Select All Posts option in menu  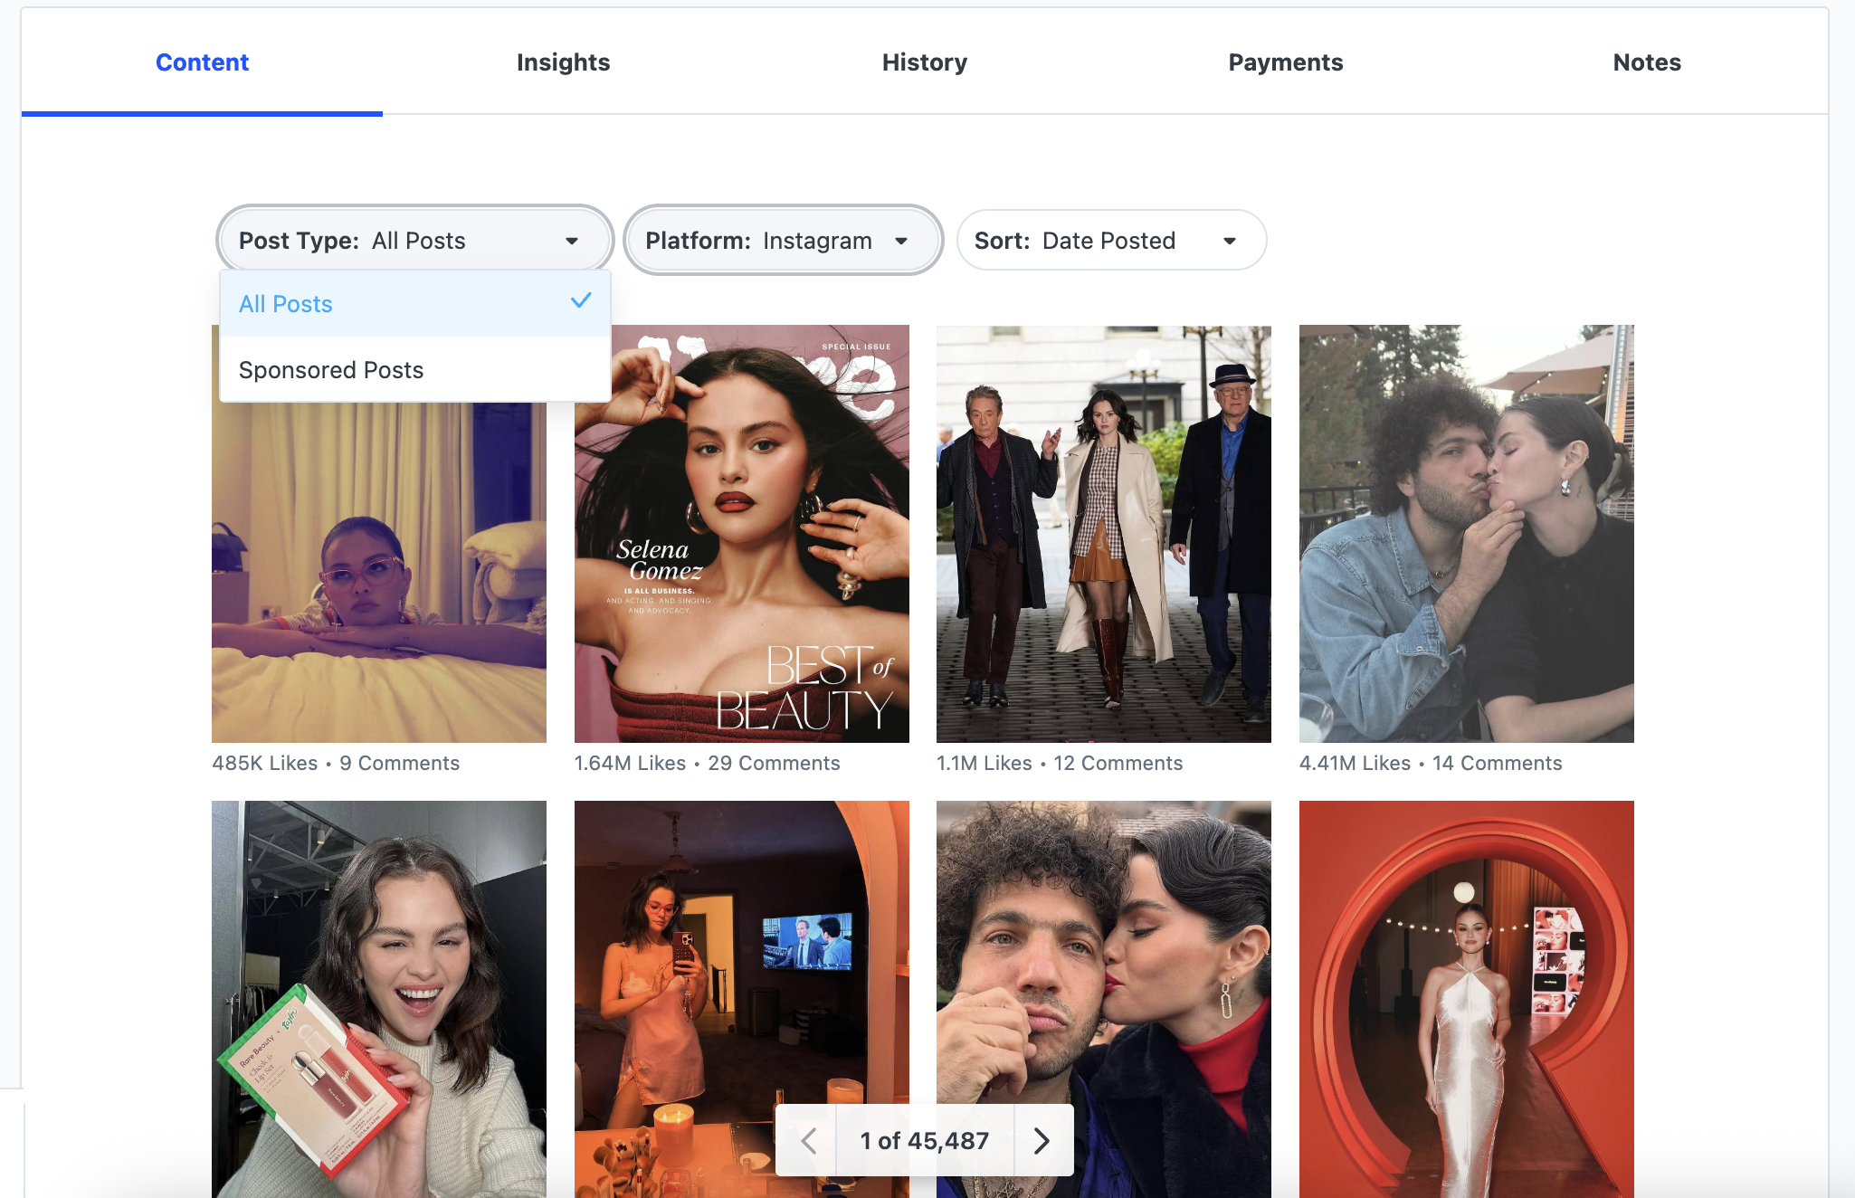click(x=286, y=304)
